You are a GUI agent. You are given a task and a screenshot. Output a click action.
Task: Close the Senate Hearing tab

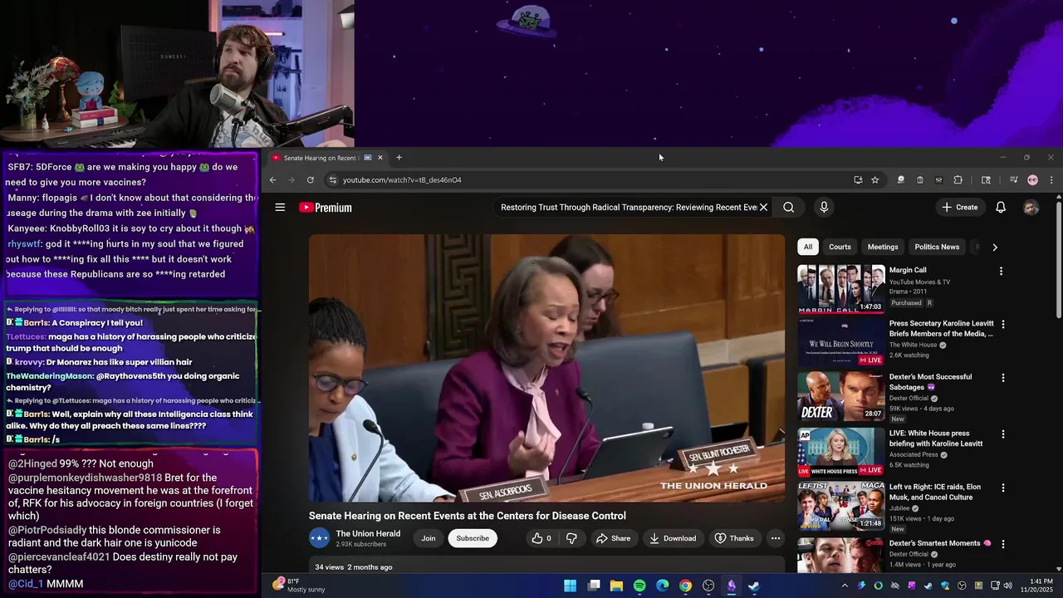click(380, 158)
